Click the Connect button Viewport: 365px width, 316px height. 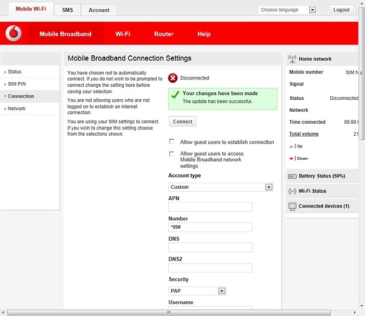pos(182,121)
